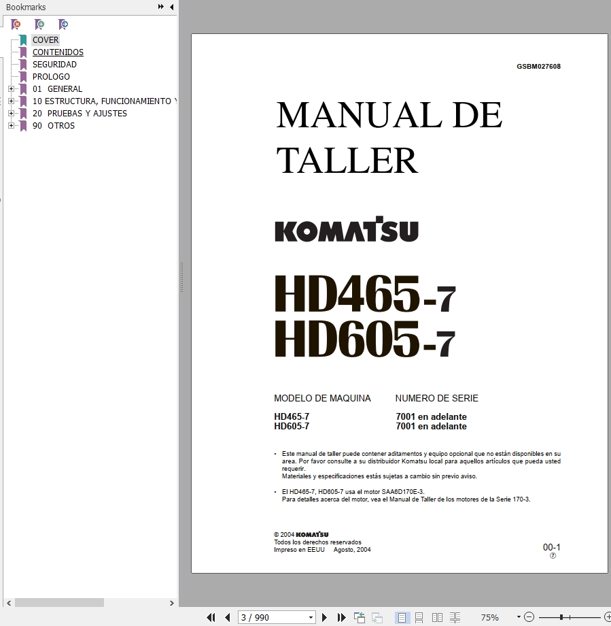Go to the previous page
This screenshot has height=626, width=611.
pyautogui.click(x=227, y=618)
